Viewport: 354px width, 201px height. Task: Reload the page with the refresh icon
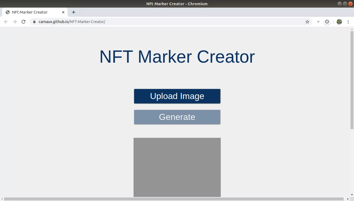(23, 22)
